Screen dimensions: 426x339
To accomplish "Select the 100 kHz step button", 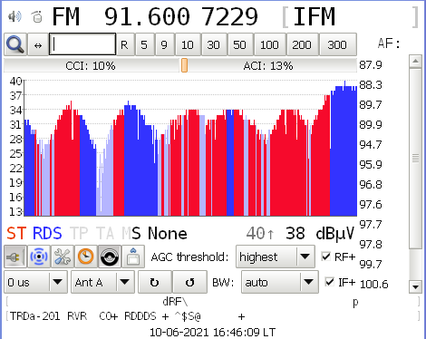I will pos(269,44).
